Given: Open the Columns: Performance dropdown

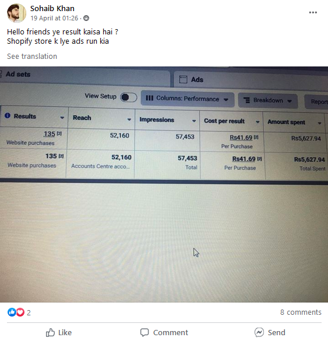Looking at the screenshot, I should pyautogui.click(x=188, y=99).
